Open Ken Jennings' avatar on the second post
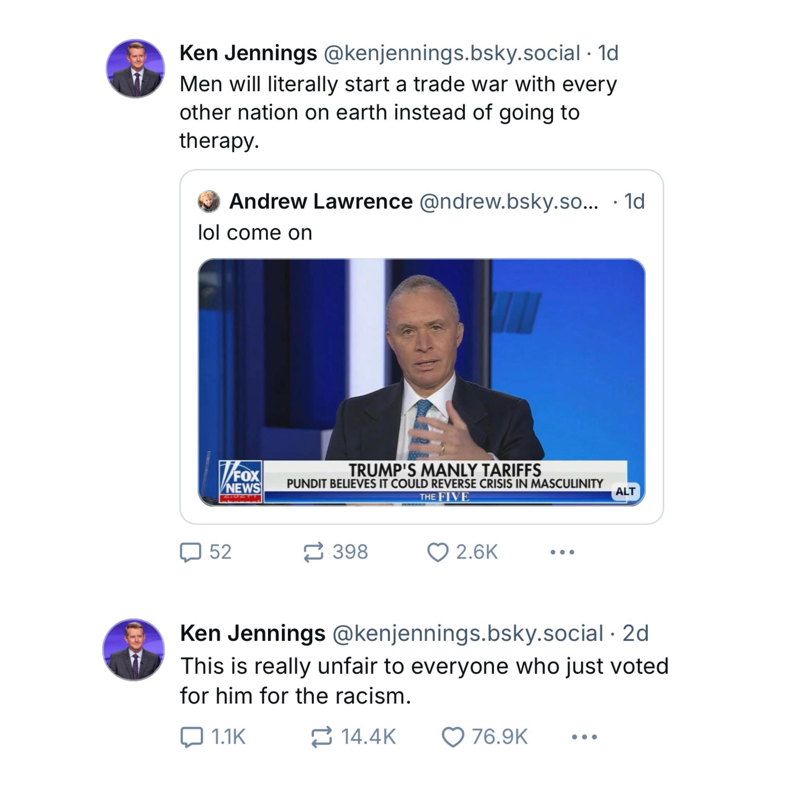Image resolution: width=801 pixels, height=801 pixels. [x=133, y=650]
